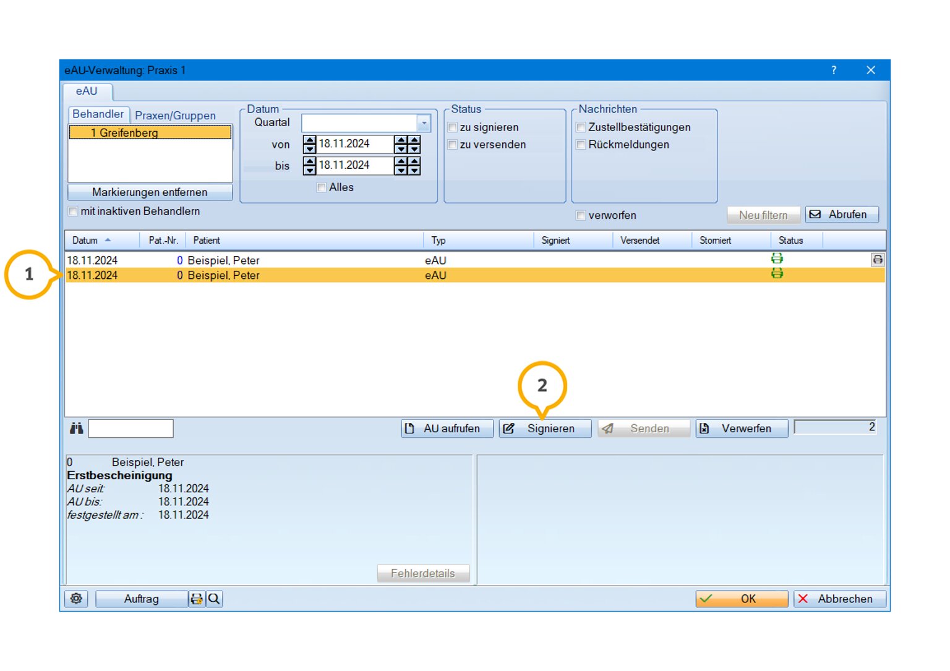Click green printer status icon in selected row
This screenshot has width=950, height=671.
[x=777, y=274]
